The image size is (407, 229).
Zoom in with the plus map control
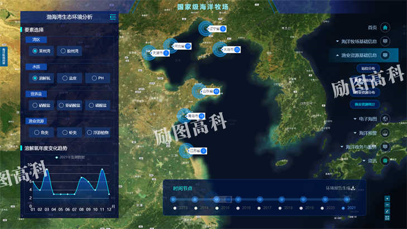pos(387,198)
